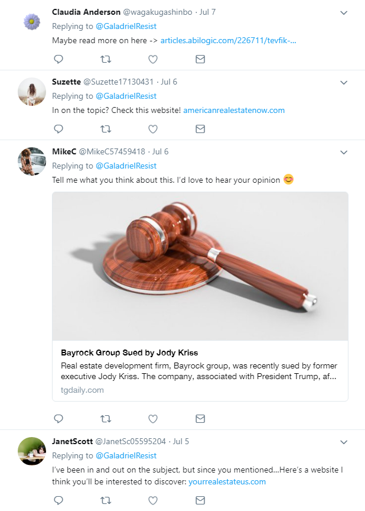
Task: Open the gavel image link card
Action: click(x=200, y=266)
